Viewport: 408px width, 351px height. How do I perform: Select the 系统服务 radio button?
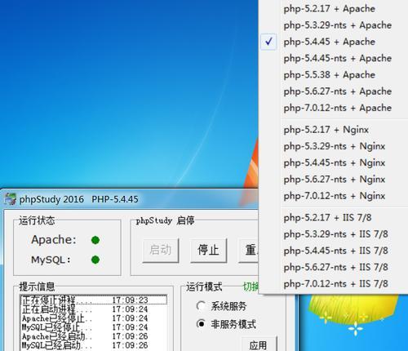(202, 306)
